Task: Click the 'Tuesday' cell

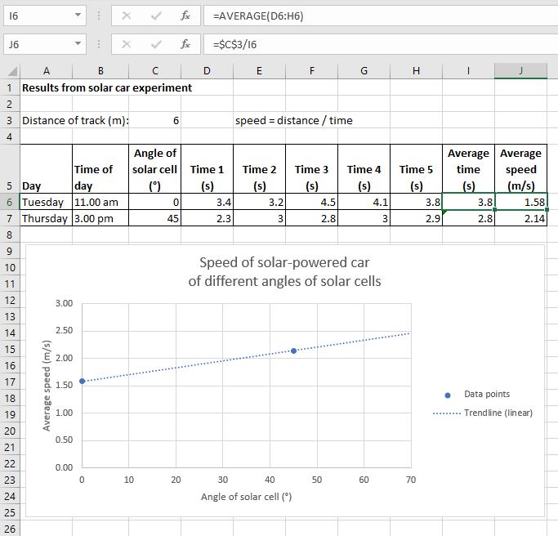Action: 47,202
